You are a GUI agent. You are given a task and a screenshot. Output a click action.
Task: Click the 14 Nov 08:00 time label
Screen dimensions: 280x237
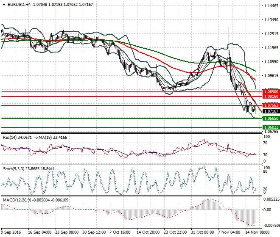click(x=257, y=232)
